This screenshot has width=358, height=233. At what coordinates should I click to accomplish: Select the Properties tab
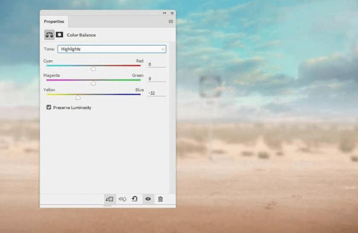(54, 21)
